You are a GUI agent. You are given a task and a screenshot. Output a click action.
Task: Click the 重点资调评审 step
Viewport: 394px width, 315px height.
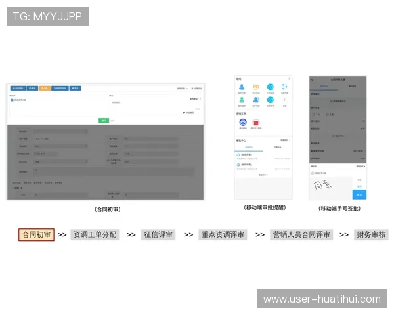223,235
